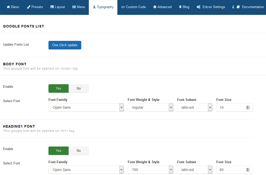Select Yes for Heading1 Font enable

click(x=59, y=151)
